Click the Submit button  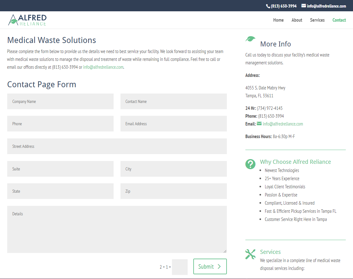pyautogui.click(x=210, y=267)
